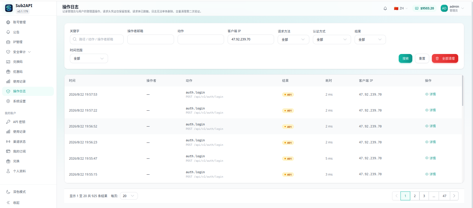This screenshot has height=208, width=473.
Task: Click the 客户端 IP input field
Action: click(251, 39)
